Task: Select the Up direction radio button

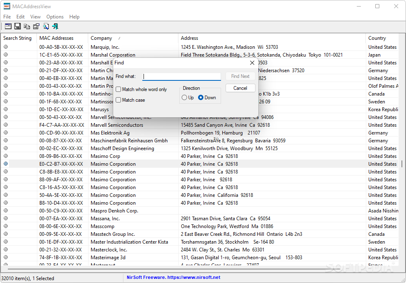Action: coord(185,98)
